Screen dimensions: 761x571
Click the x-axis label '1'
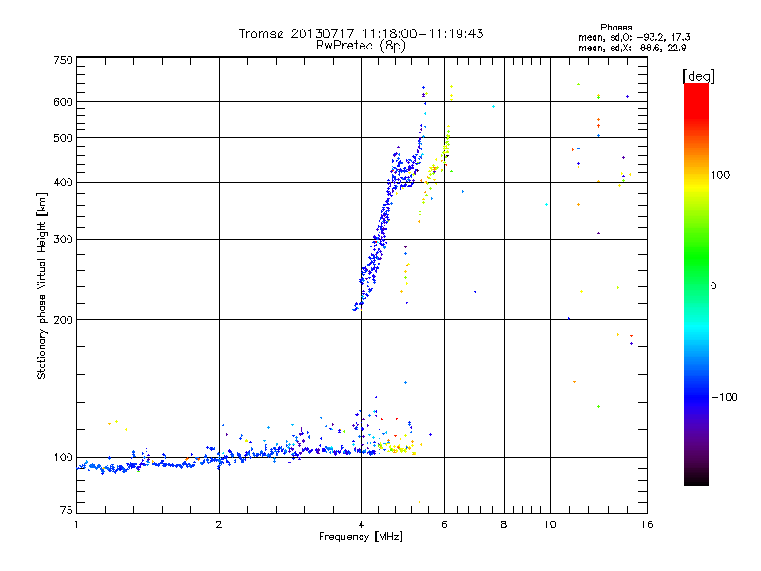(76, 524)
